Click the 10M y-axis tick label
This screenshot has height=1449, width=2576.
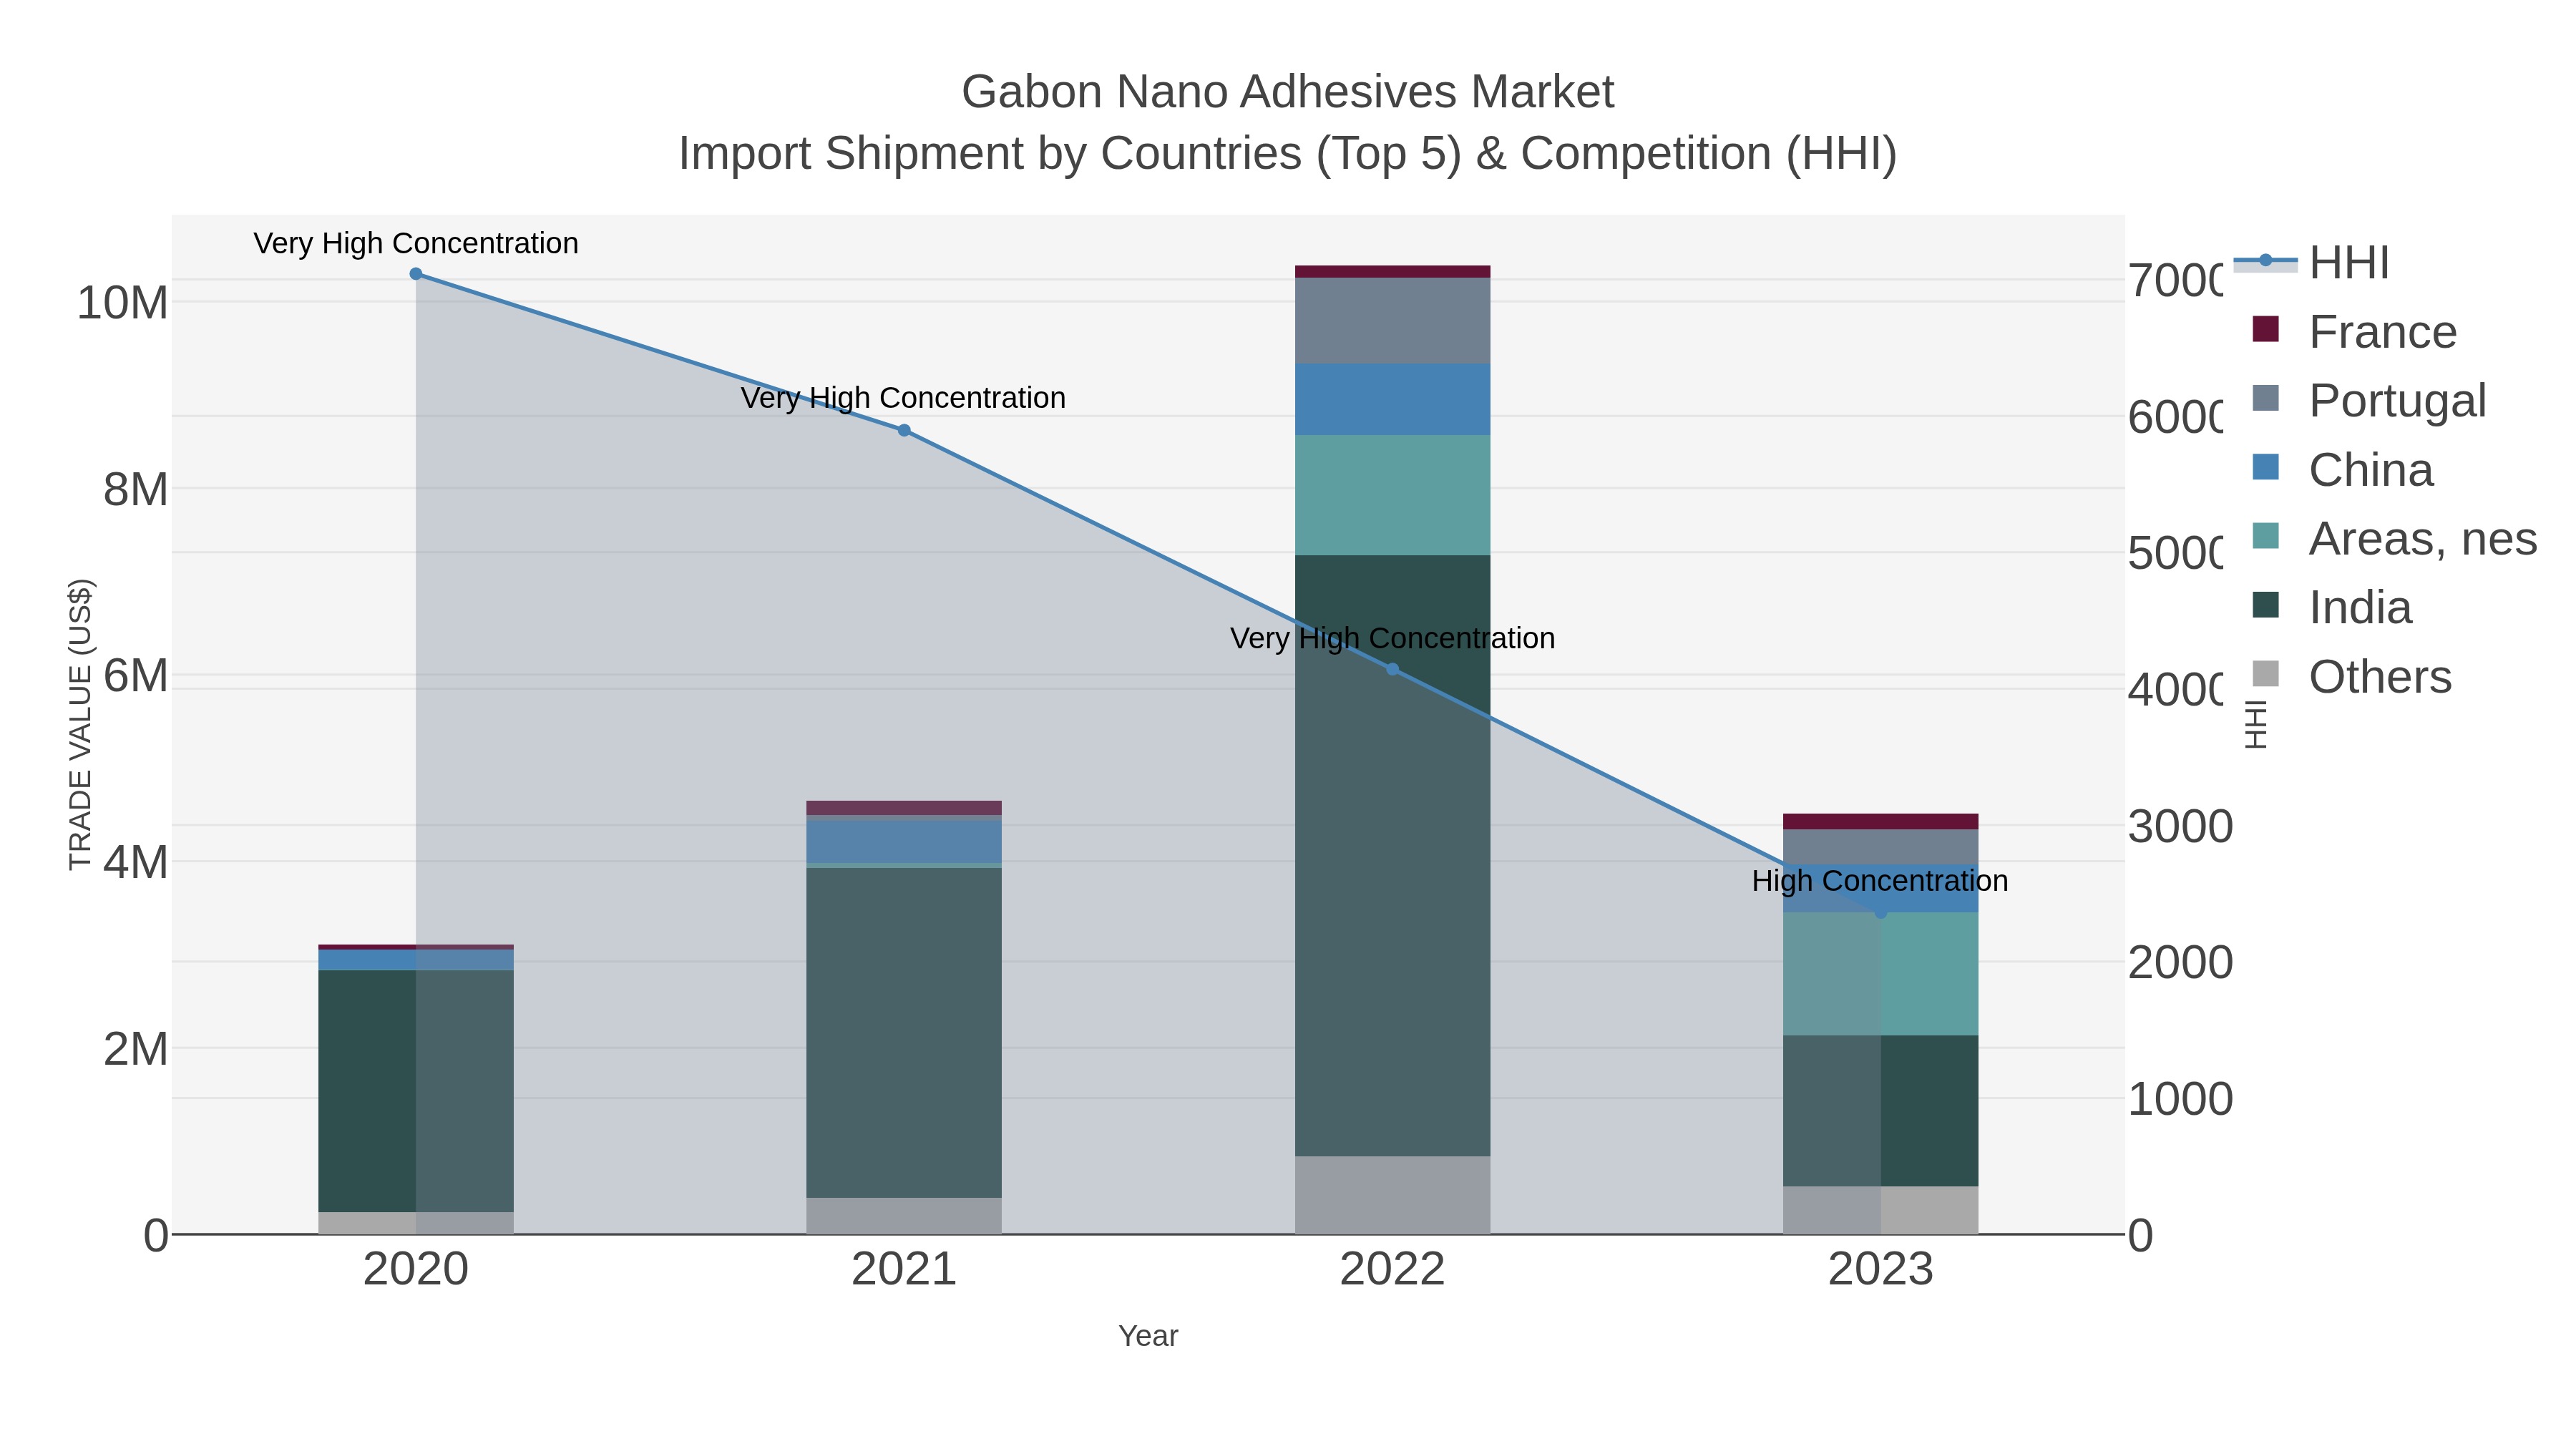[x=123, y=303]
